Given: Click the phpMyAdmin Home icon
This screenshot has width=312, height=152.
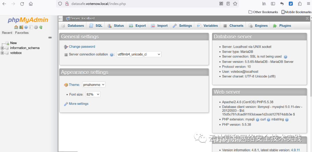Looking at the screenshot, I should click(x=16, y=27).
